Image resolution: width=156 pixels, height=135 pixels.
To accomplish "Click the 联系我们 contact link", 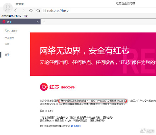I will [x=76, y=126].
